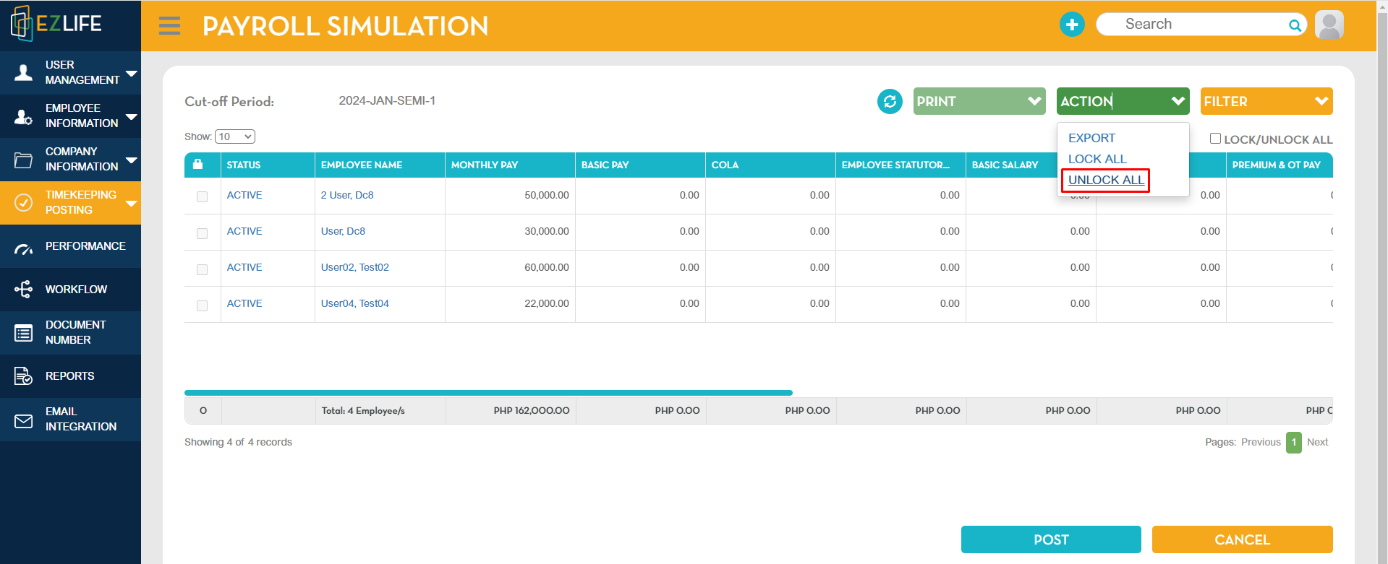Click the Timekeeping Posting checkmark icon

coord(24,202)
